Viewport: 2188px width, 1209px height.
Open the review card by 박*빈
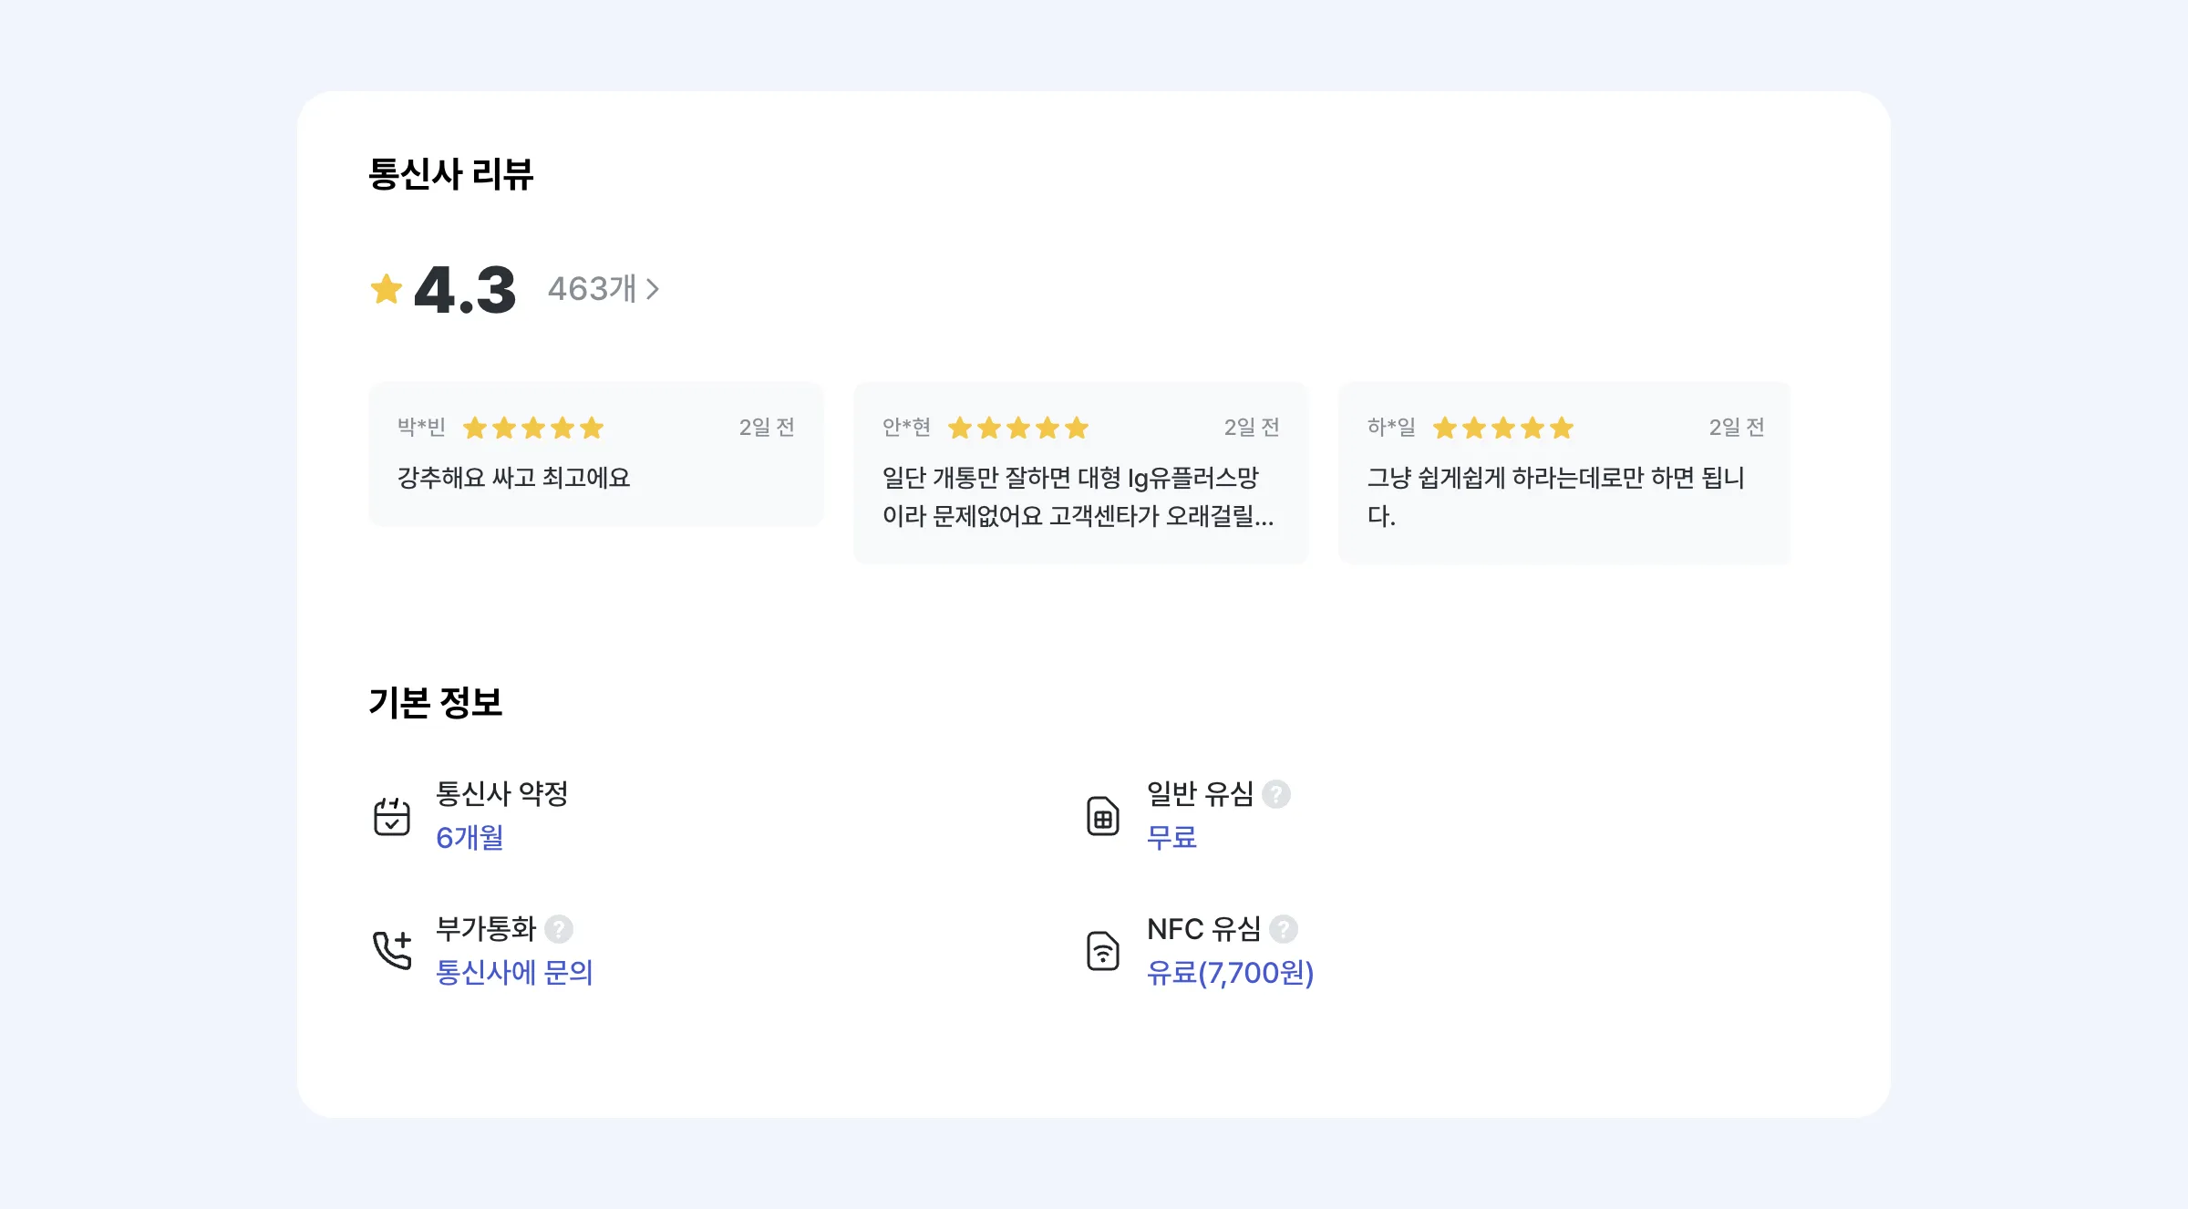(x=596, y=454)
